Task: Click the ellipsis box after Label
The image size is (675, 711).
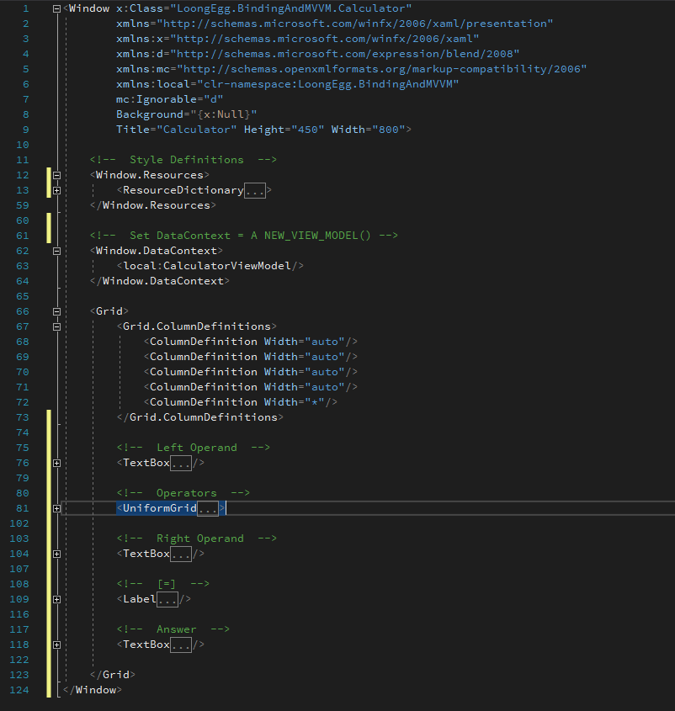Action: pyautogui.click(x=167, y=599)
